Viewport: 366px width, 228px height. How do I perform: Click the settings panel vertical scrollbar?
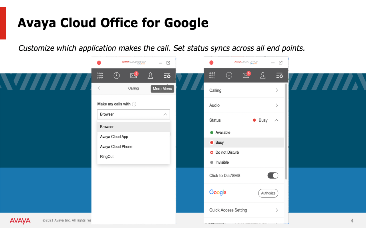[286, 131]
